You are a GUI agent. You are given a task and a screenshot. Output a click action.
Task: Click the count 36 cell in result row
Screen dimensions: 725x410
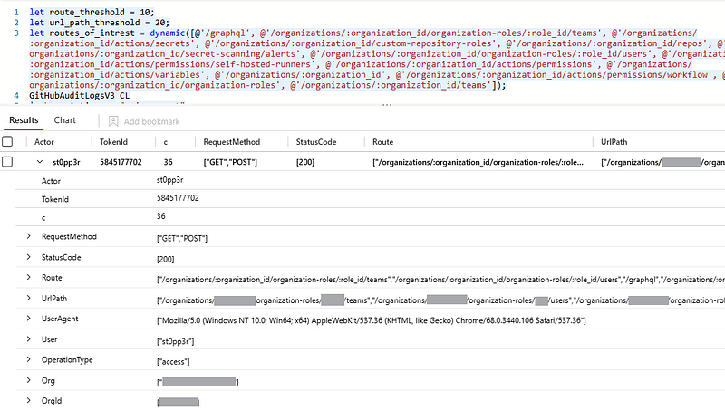point(168,162)
